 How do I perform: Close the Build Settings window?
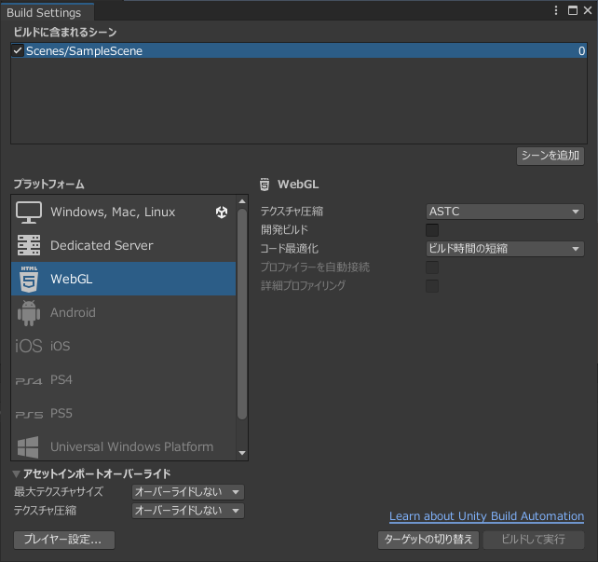(588, 10)
